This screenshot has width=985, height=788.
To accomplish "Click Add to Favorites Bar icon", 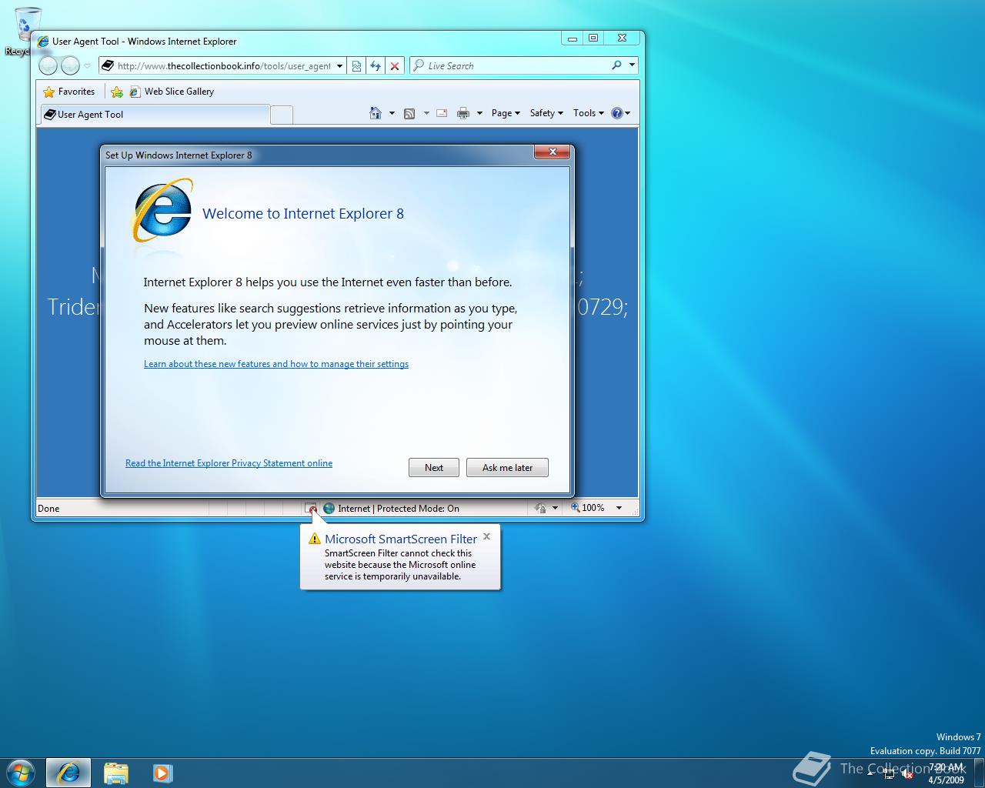I will tap(117, 92).
